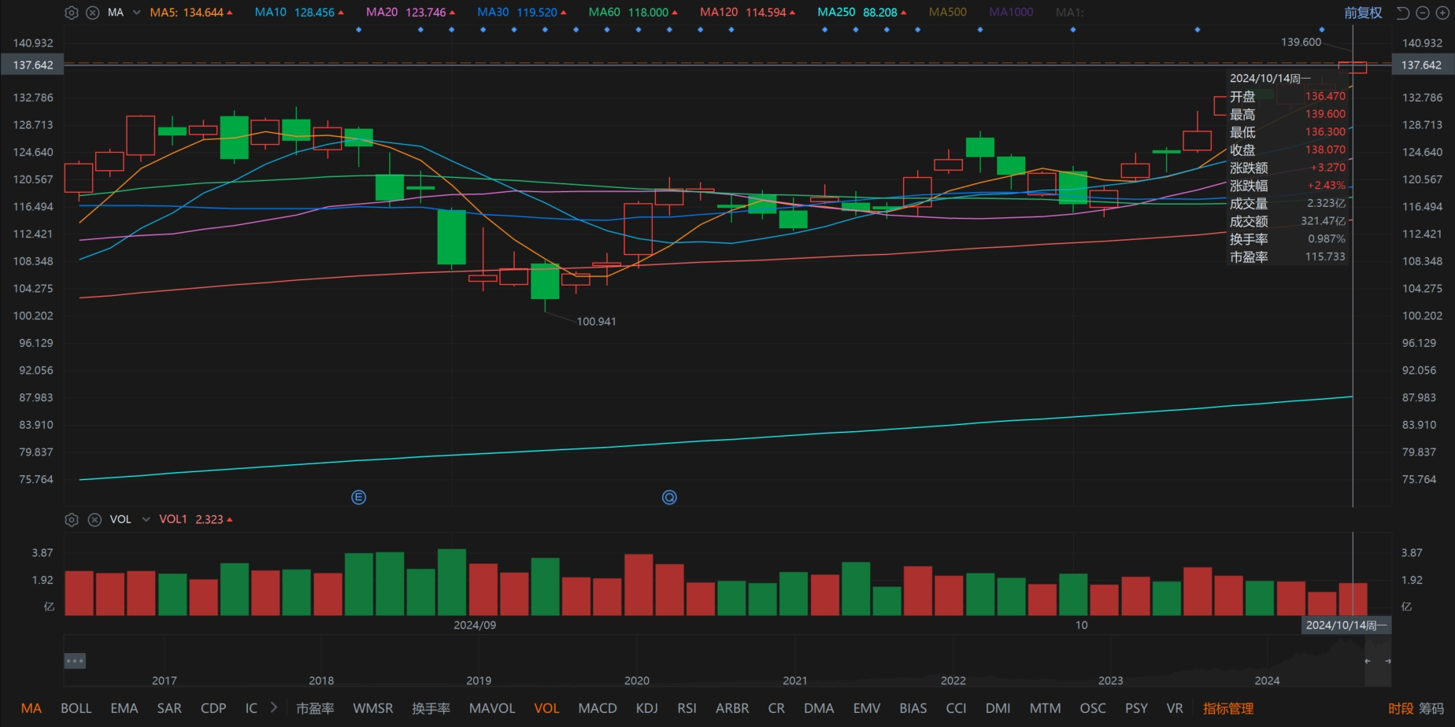The image size is (1455, 727).
Task: Open MA indicator settings gear
Action: coord(72,13)
